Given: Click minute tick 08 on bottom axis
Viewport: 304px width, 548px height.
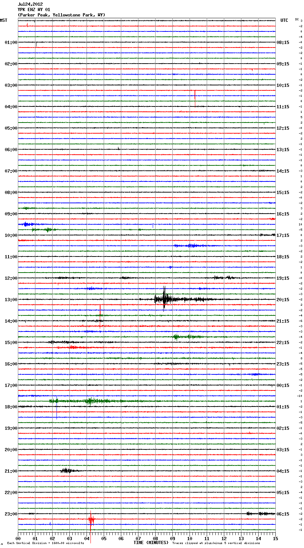Looking at the screenshot, I should (155, 539).
